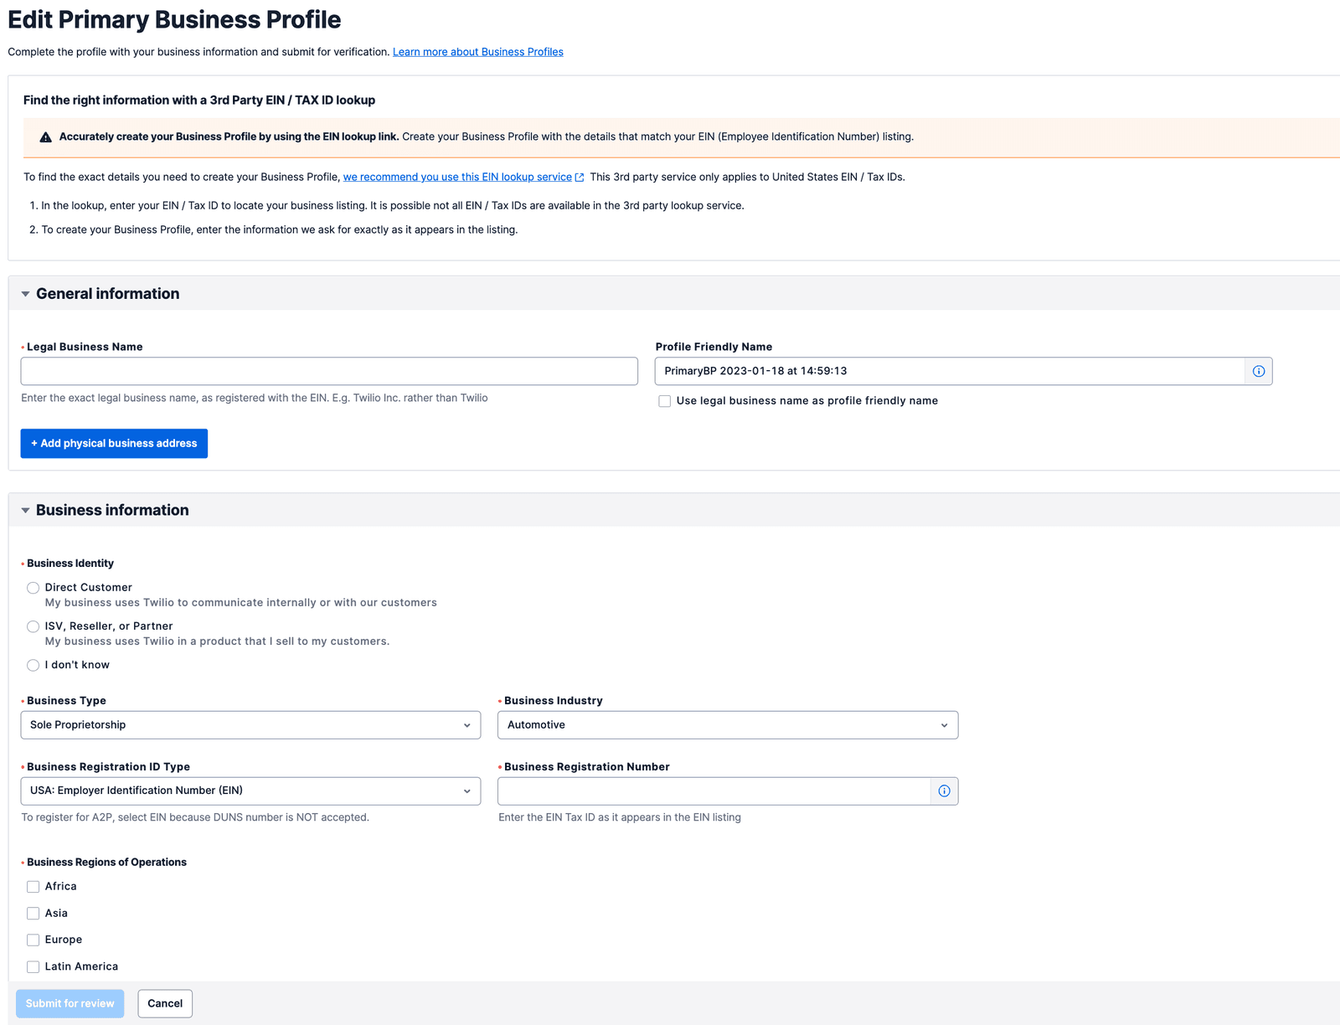
Task: Click the Legal Business Name input field
Action: pos(329,371)
